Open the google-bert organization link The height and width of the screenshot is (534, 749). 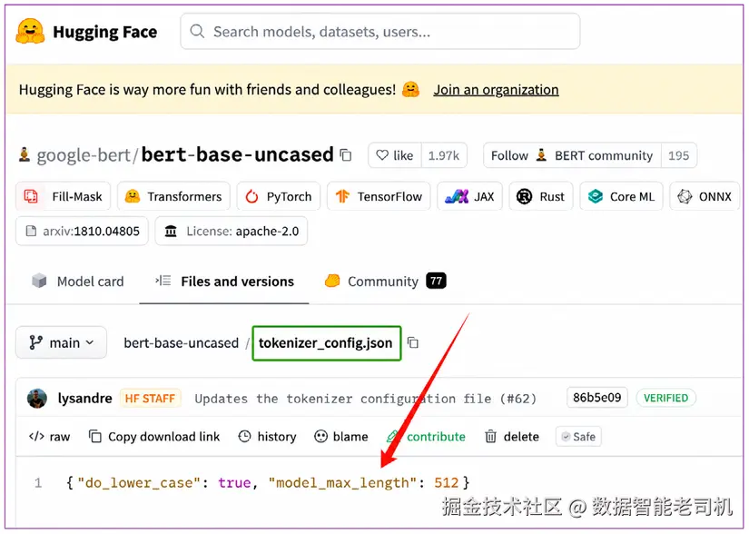pyautogui.click(x=84, y=155)
